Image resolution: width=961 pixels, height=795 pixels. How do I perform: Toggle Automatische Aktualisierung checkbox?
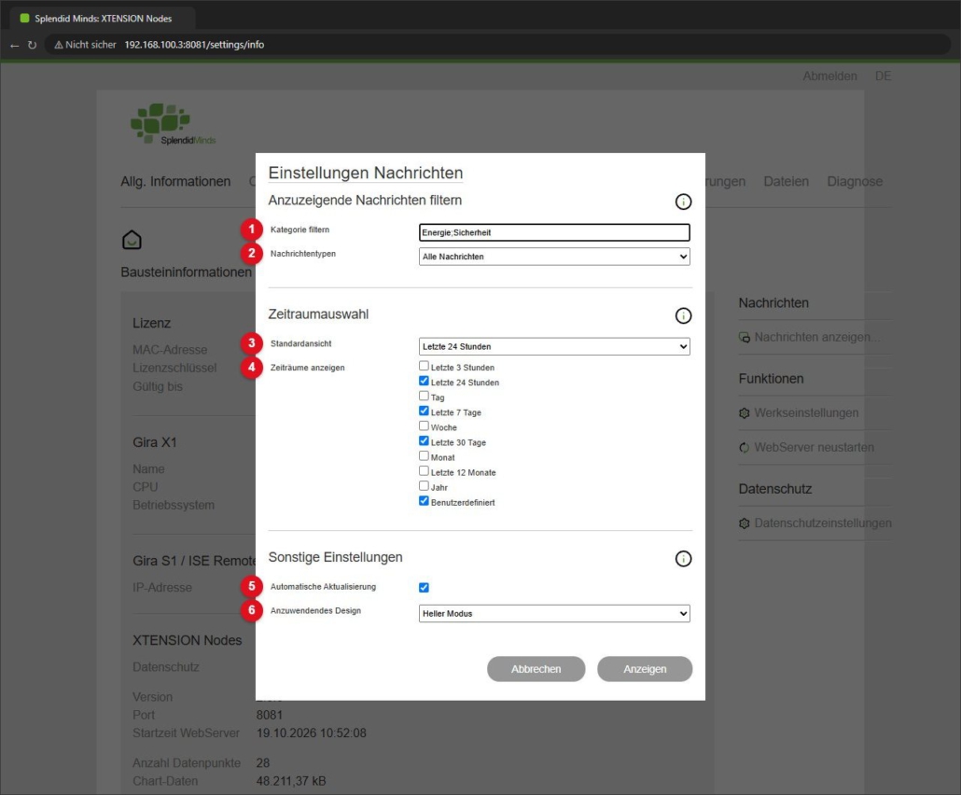(424, 587)
